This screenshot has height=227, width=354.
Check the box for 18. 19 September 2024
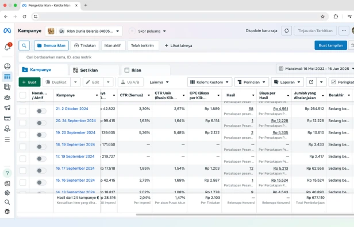(23, 147)
